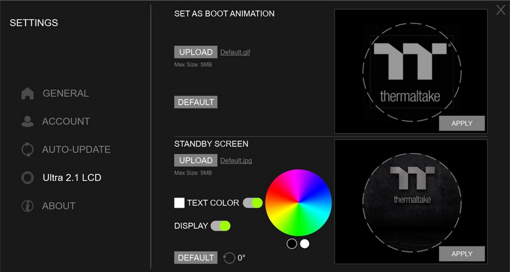This screenshot has width=510, height=272.
Task: Select the Ultra 2.1 LCD section
Action: coord(72,178)
